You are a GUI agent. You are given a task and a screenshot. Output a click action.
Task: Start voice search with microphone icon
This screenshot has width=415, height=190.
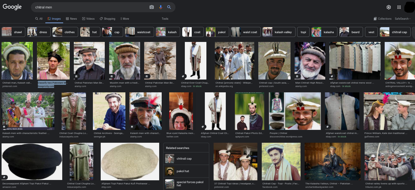pos(161,7)
